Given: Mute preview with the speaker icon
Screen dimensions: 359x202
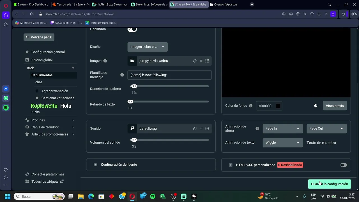Looking at the screenshot, I should 316,106.
